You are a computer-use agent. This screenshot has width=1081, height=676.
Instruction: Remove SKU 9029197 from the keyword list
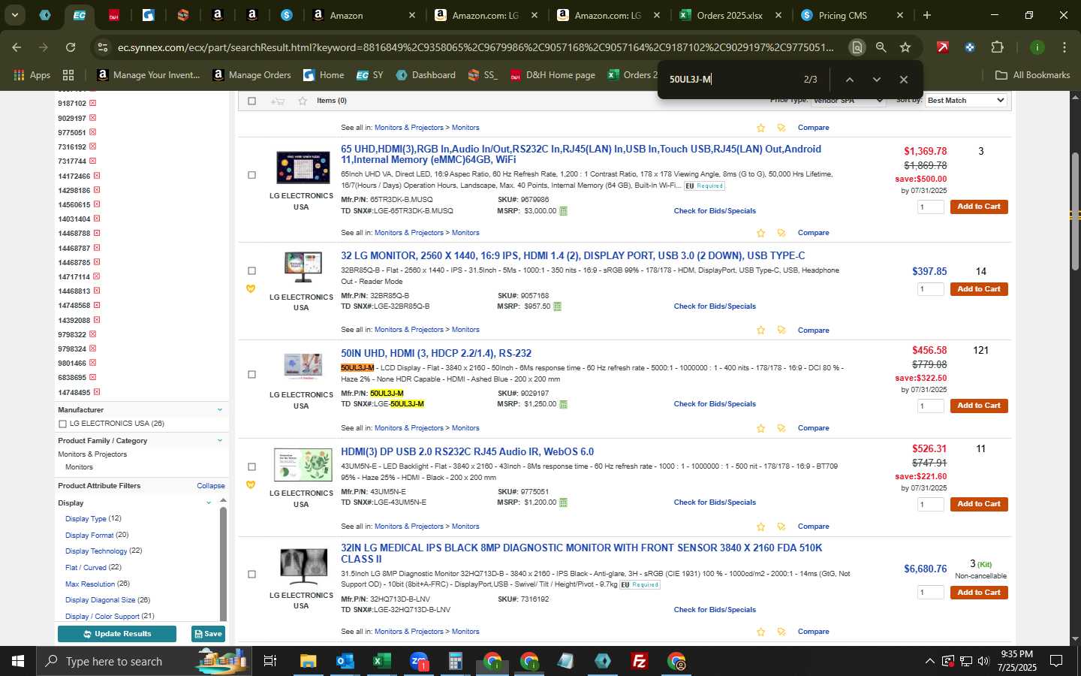[x=93, y=118]
